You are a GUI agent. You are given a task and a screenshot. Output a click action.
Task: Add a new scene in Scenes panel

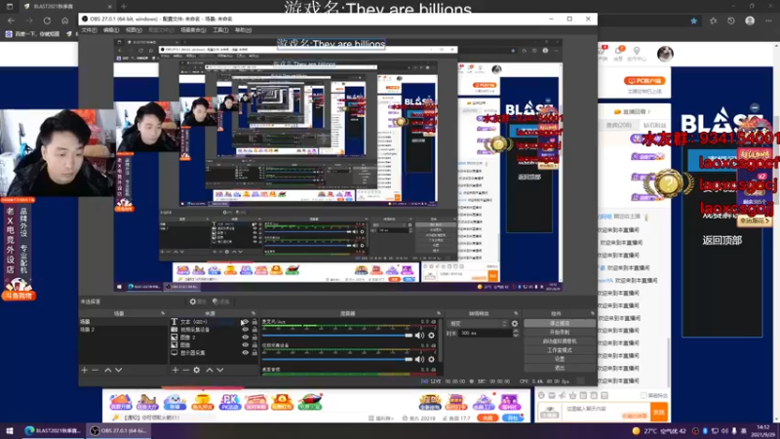pyautogui.click(x=84, y=371)
